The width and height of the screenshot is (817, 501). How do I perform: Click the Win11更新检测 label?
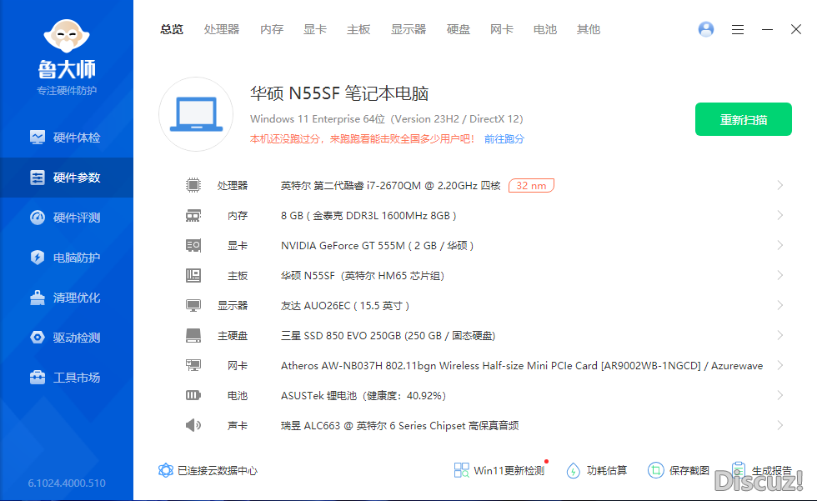pyautogui.click(x=509, y=471)
